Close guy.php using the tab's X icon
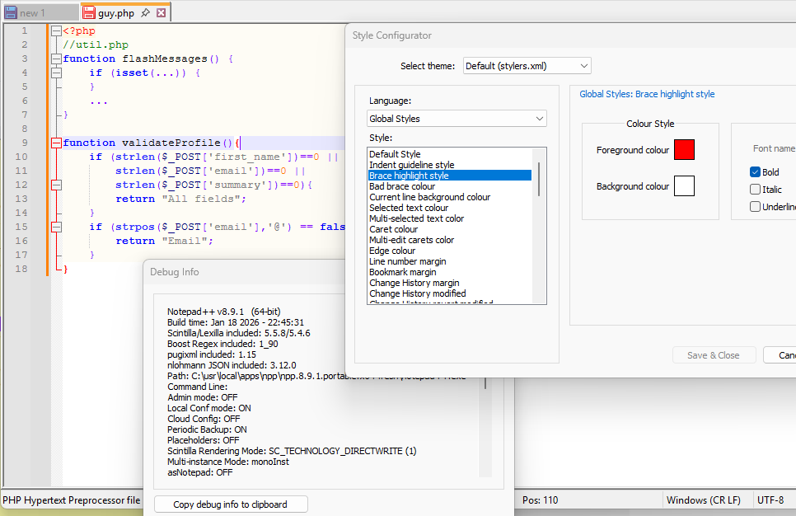This screenshot has height=516, width=796. coord(162,13)
